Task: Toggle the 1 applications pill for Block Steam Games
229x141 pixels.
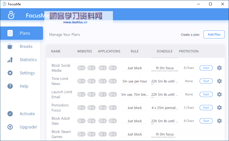Action: (103, 134)
